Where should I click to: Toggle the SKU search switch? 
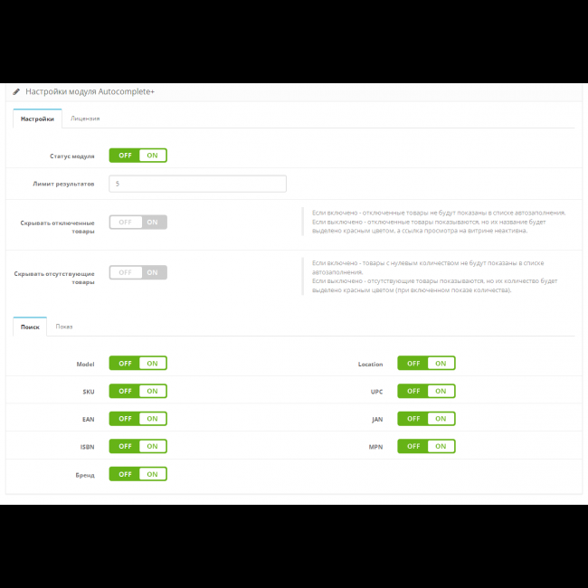[x=138, y=392]
